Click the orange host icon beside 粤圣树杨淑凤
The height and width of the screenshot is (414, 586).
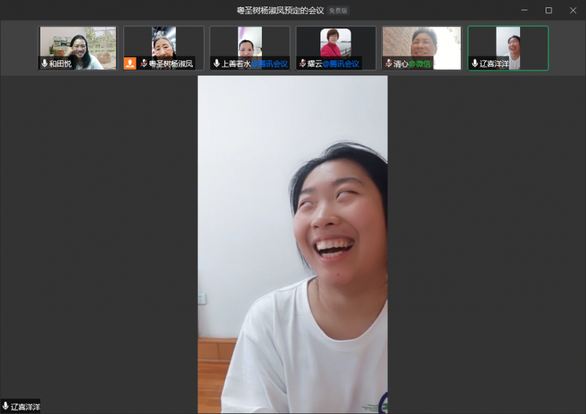tap(130, 64)
